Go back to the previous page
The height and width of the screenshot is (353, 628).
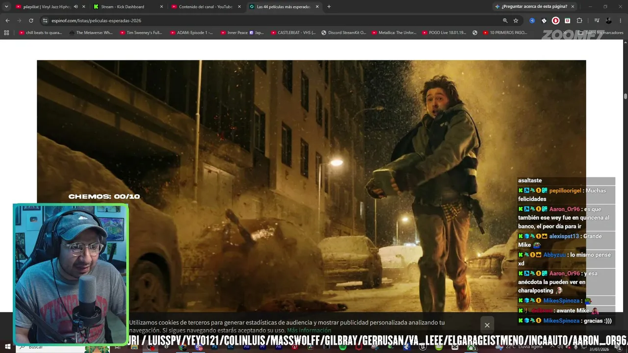click(x=7, y=21)
